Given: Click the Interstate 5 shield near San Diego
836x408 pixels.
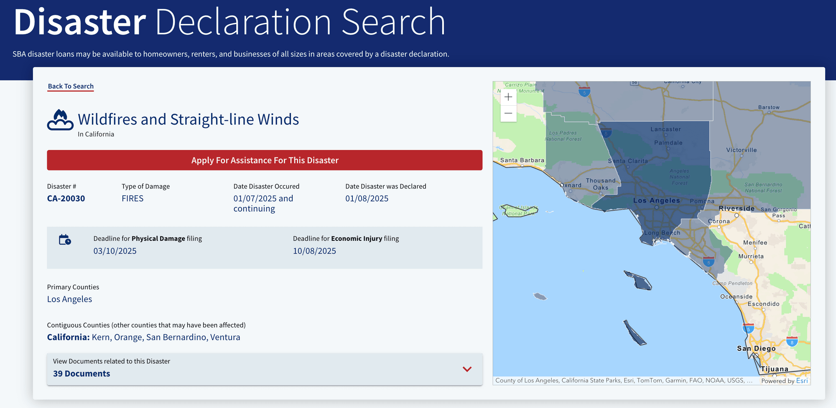Looking at the screenshot, I should (x=748, y=328).
